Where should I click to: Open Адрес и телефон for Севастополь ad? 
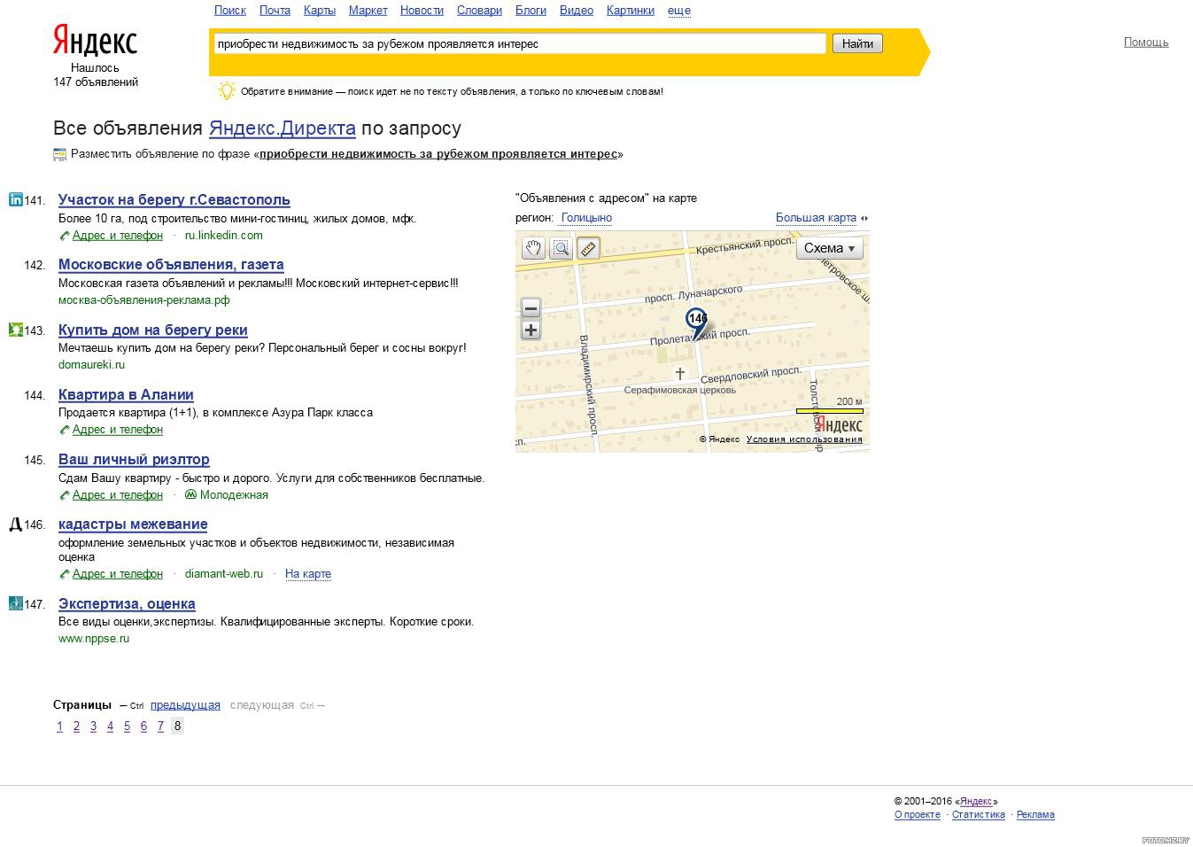coord(118,236)
